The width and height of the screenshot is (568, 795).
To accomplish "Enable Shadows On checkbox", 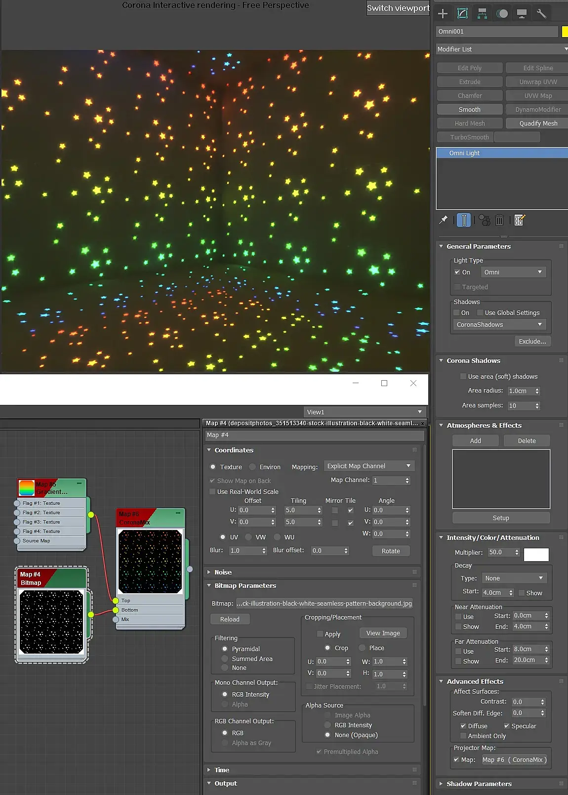I will [457, 312].
